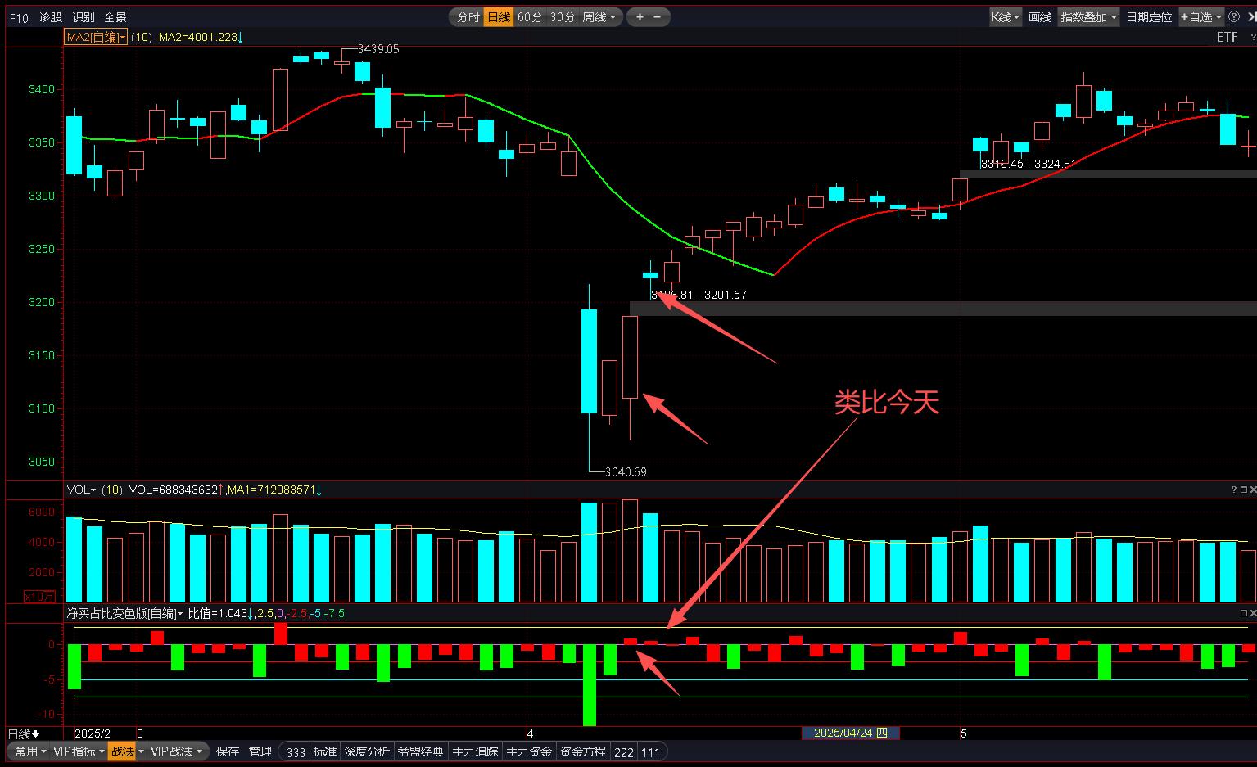1257x767 pixels.
Task: Maximize the VOL indicator panel
Action: coord(1243,490)
